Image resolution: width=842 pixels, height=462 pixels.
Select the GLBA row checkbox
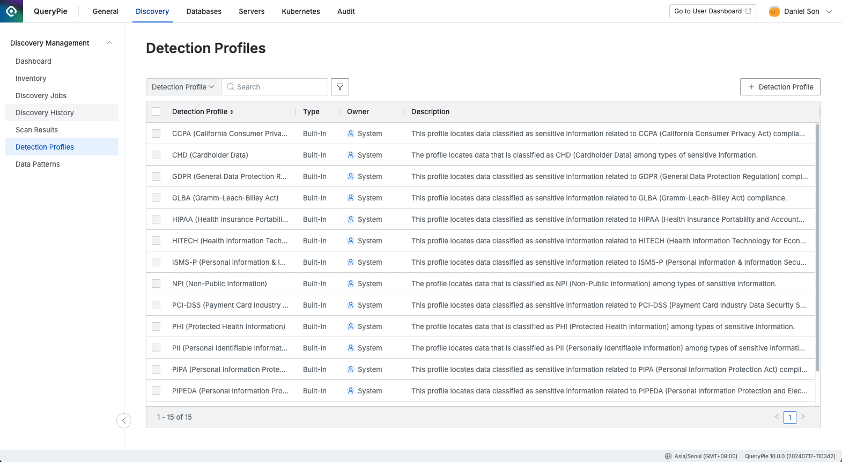tap(156, 198)
